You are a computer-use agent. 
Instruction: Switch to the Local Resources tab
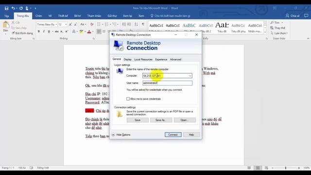(x=143, y=59)
